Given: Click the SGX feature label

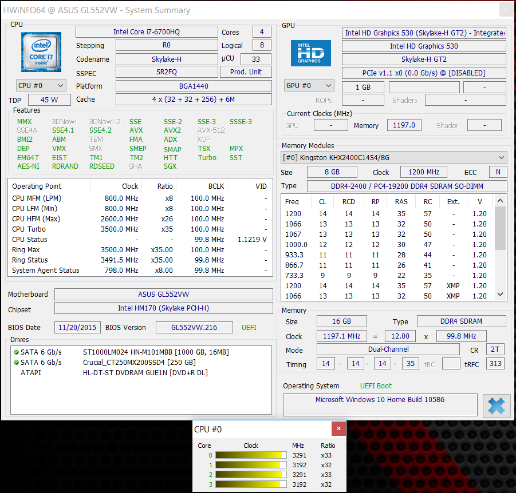Looking at the screenshot, I should click(170, 166).
